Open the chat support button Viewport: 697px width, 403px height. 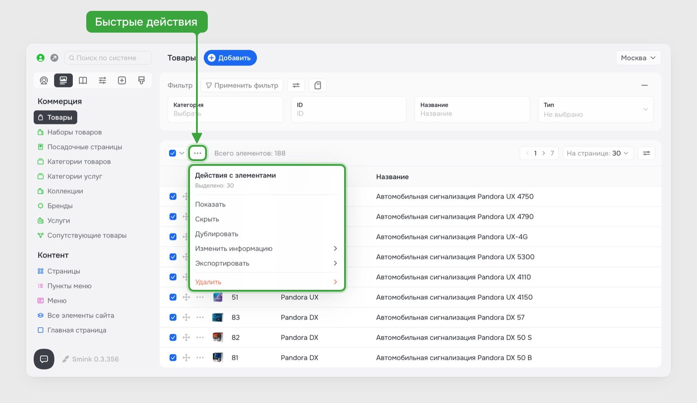pyautogui.click(x=44, y=359)
